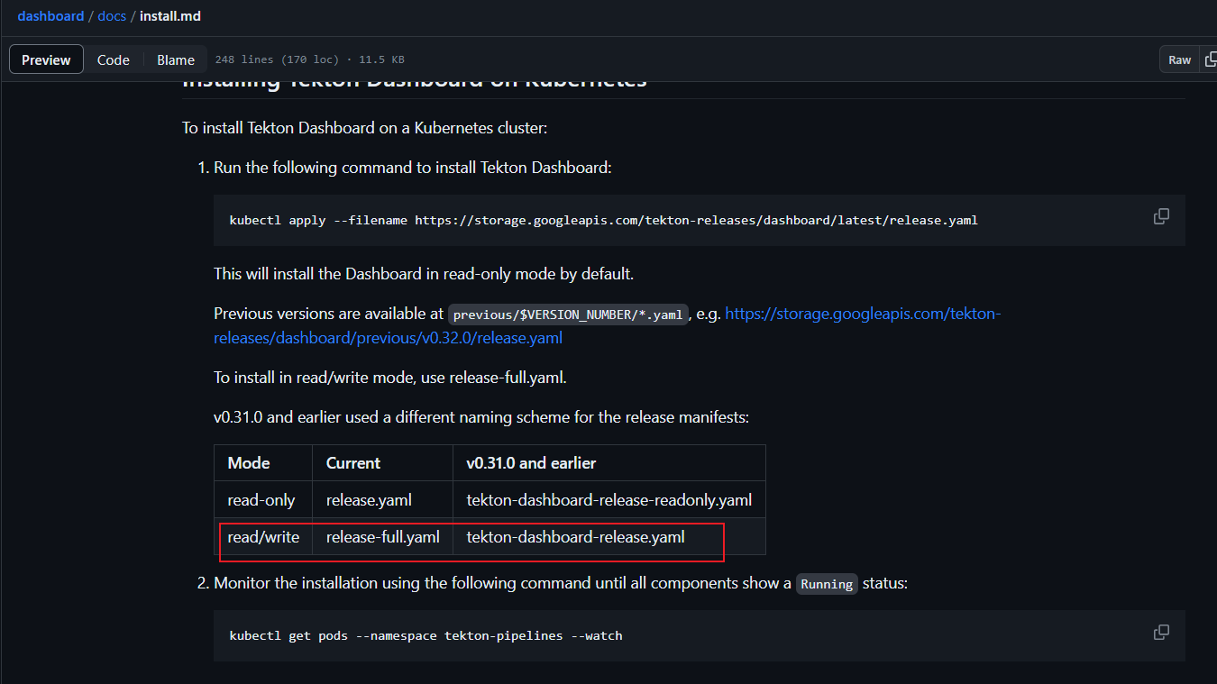Click the kubectl get pods command text
The height and width of the screenshot is (684, 1217).
(425, 635)
